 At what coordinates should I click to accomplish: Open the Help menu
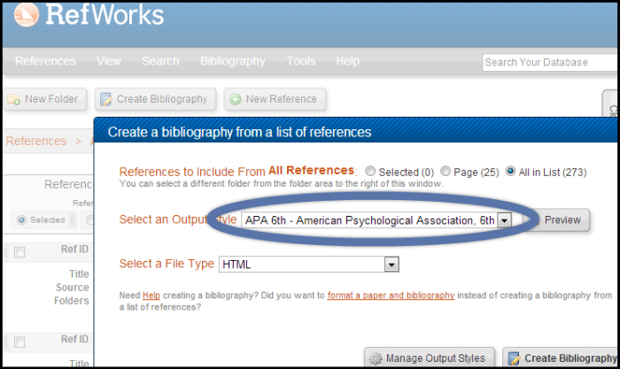click(x=347, y=61)
